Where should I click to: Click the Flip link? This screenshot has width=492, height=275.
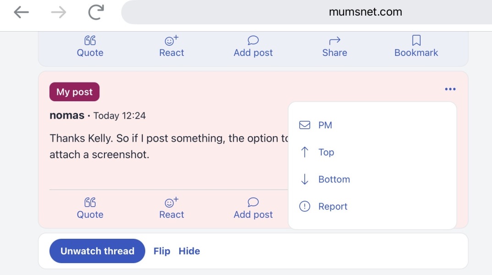(161, 251)
